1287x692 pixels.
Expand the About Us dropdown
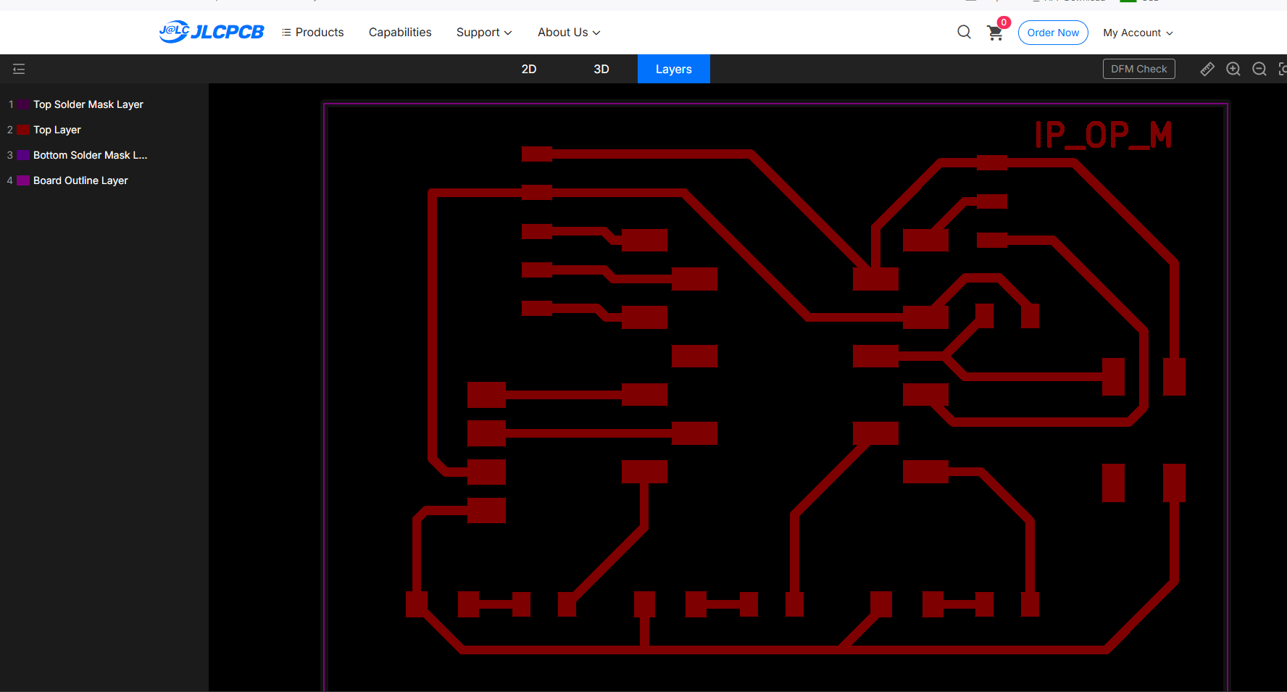(x=569, y=33)
